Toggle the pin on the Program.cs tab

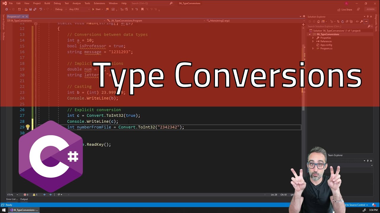point(23,17)
